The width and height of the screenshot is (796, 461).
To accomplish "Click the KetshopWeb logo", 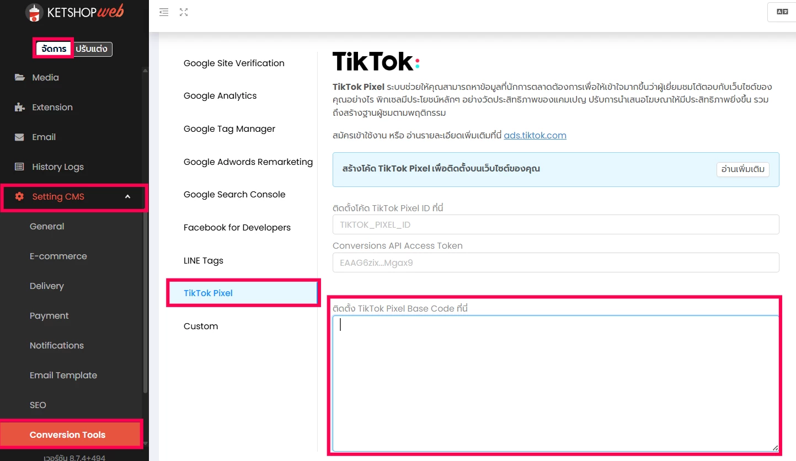I will pyautogui.click(x=74, y=12).
